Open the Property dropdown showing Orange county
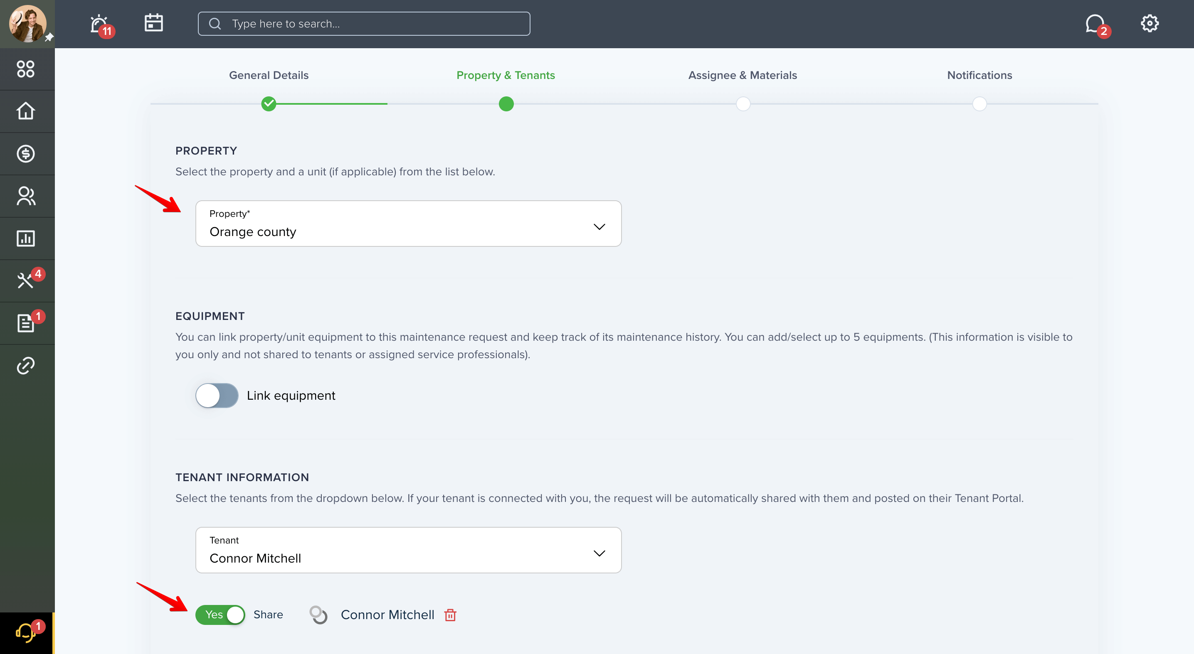 408,224
